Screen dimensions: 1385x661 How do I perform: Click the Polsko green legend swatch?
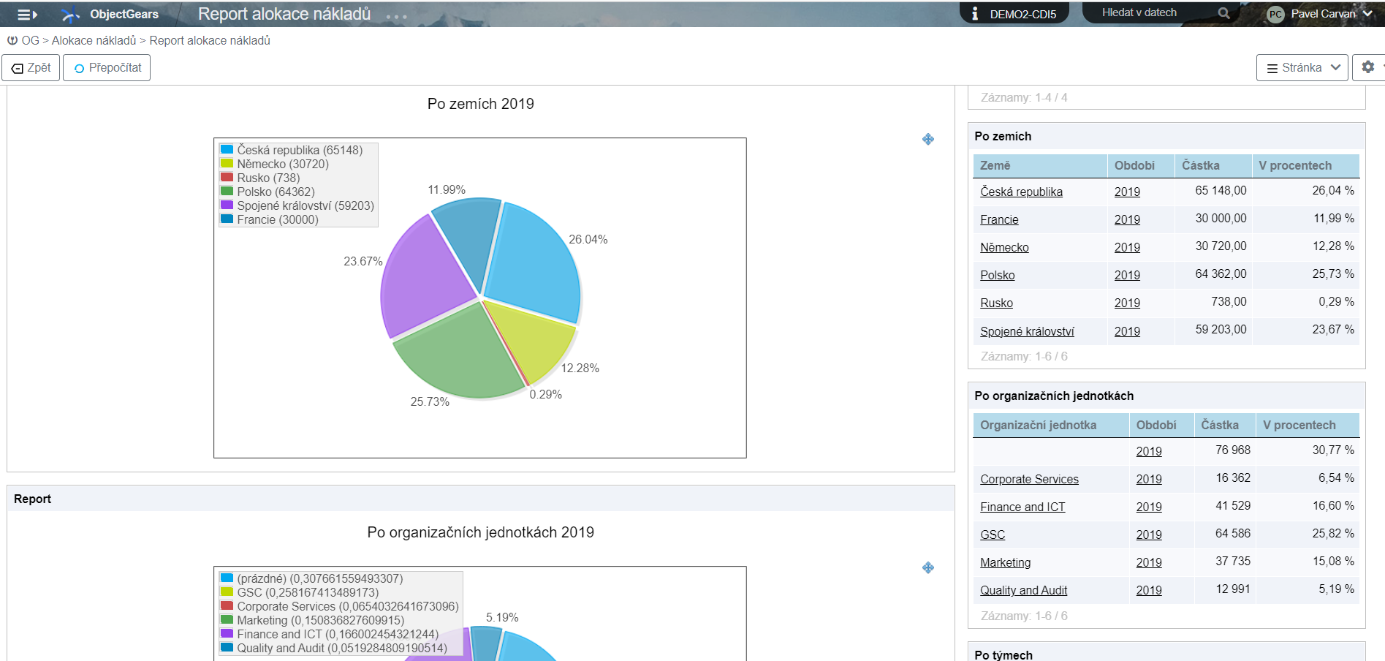227,191
